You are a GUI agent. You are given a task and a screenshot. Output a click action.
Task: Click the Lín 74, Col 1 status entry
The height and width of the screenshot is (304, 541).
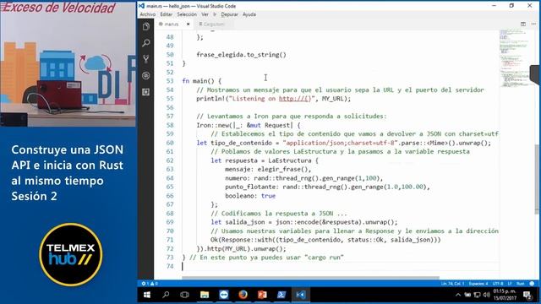452,284
